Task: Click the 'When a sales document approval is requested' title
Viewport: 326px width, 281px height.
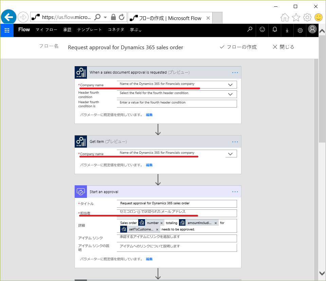Action: [x=128, y=72]
